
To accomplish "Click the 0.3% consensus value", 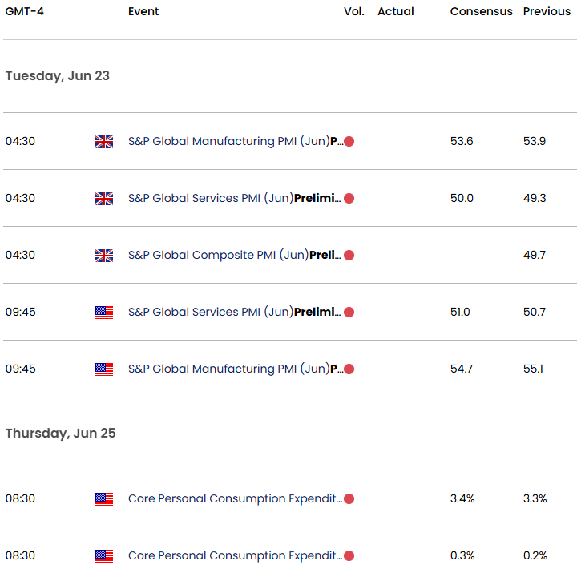I will tap(462, 555).
